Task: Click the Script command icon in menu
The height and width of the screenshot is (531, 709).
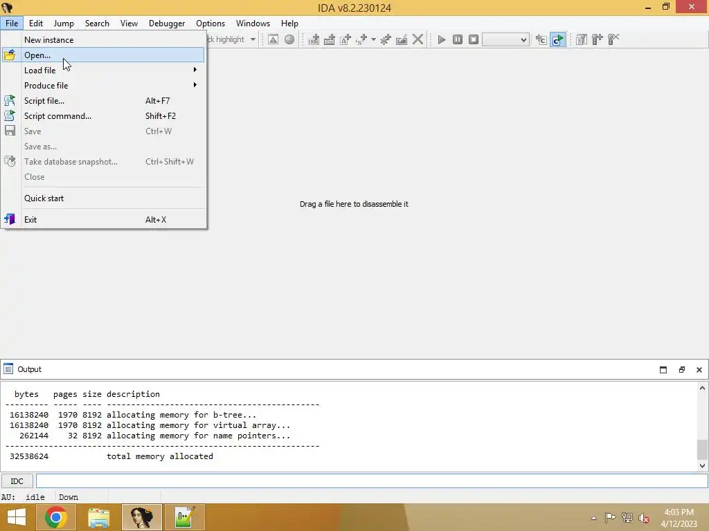Action: coord(10,116)
